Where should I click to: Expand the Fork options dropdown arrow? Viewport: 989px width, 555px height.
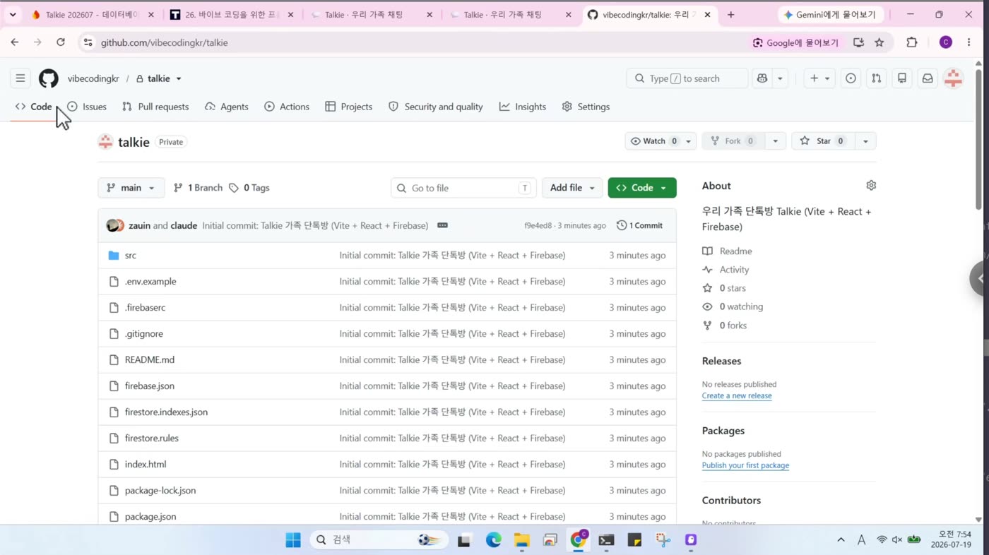click(x=775, y=141)
